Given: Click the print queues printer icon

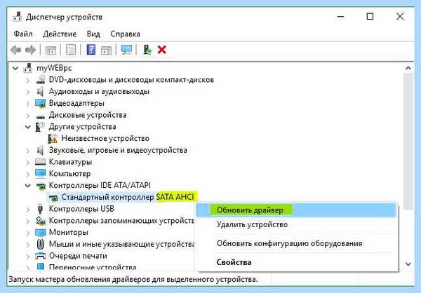Looking at the screenshot, I should (x=40, y=256).
